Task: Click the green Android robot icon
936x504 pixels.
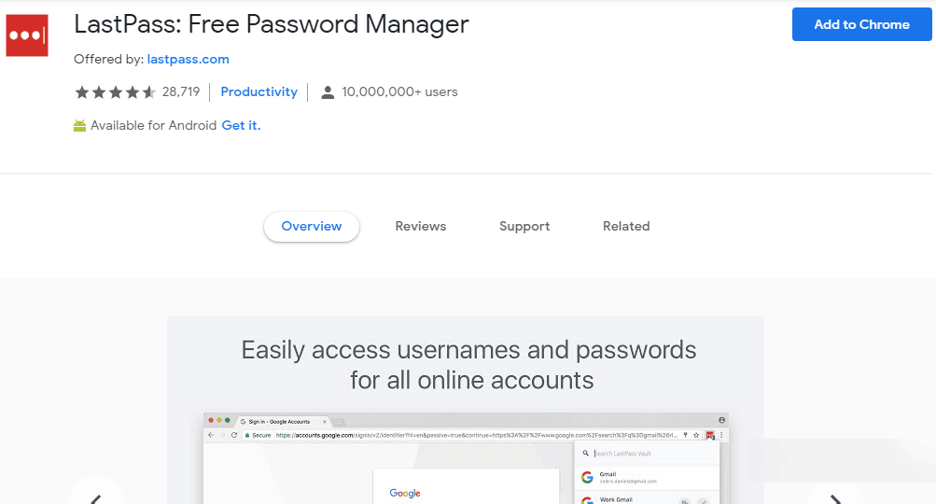Action: [x=79, y=126]
